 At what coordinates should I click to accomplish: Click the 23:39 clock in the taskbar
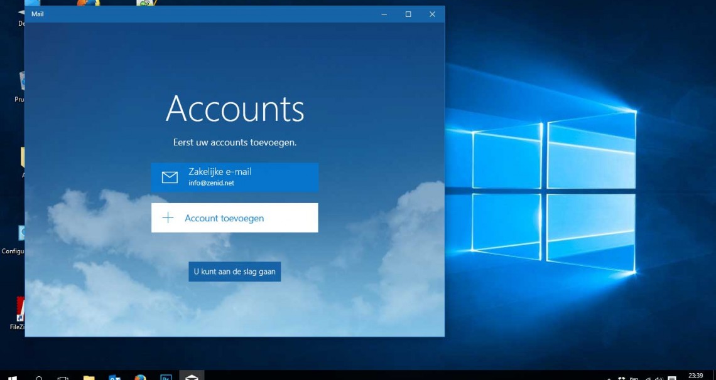(695, 376)
